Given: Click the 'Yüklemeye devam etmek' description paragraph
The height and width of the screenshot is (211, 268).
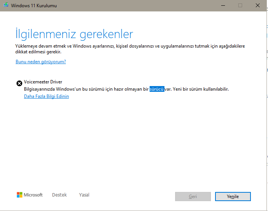Looking at the screenshot, I should (130, 49).
